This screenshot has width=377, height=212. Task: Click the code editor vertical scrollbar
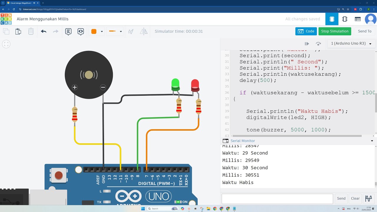376,102
